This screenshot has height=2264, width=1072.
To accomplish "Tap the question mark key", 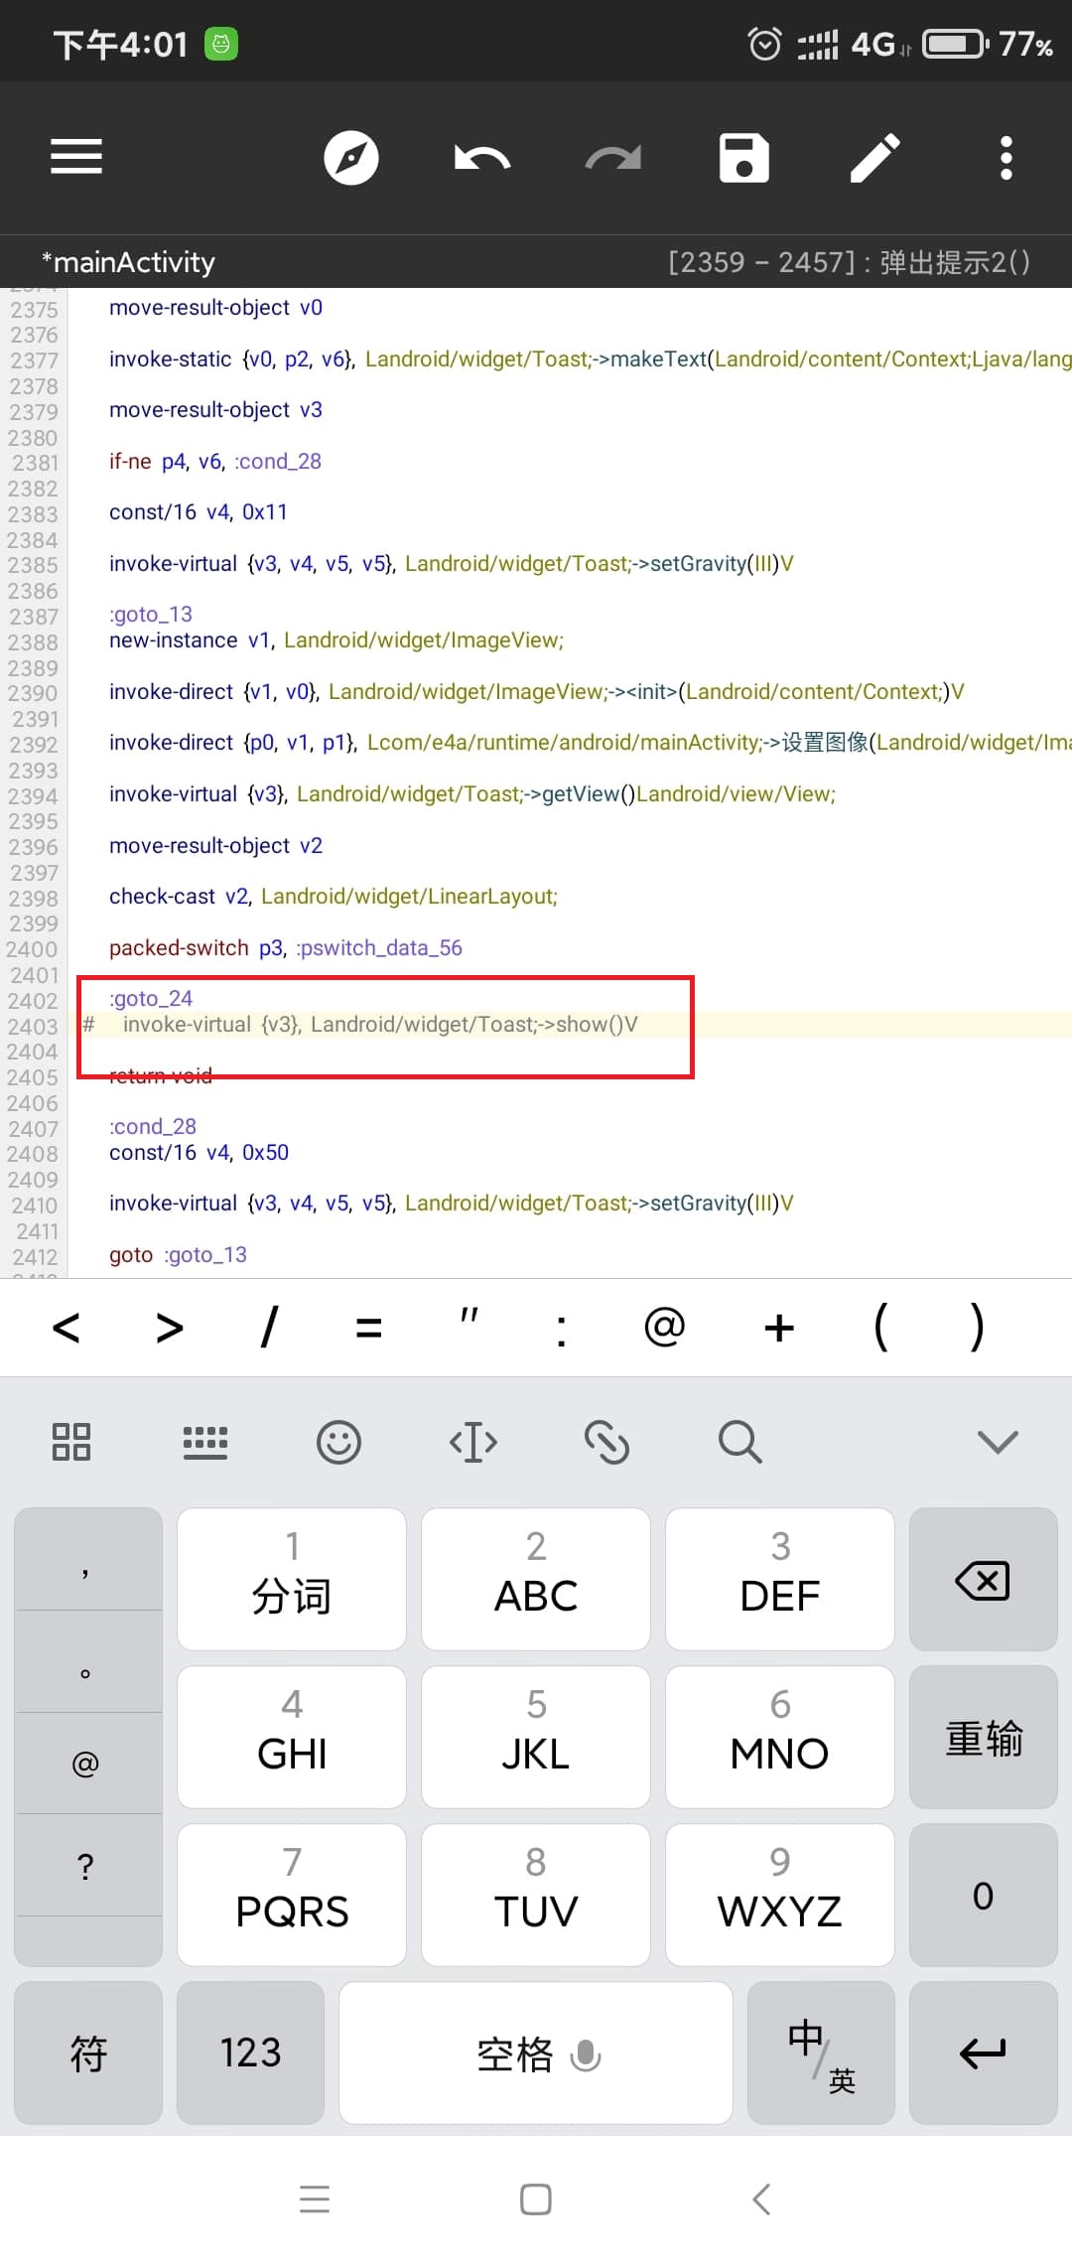I will [87, 1867].
